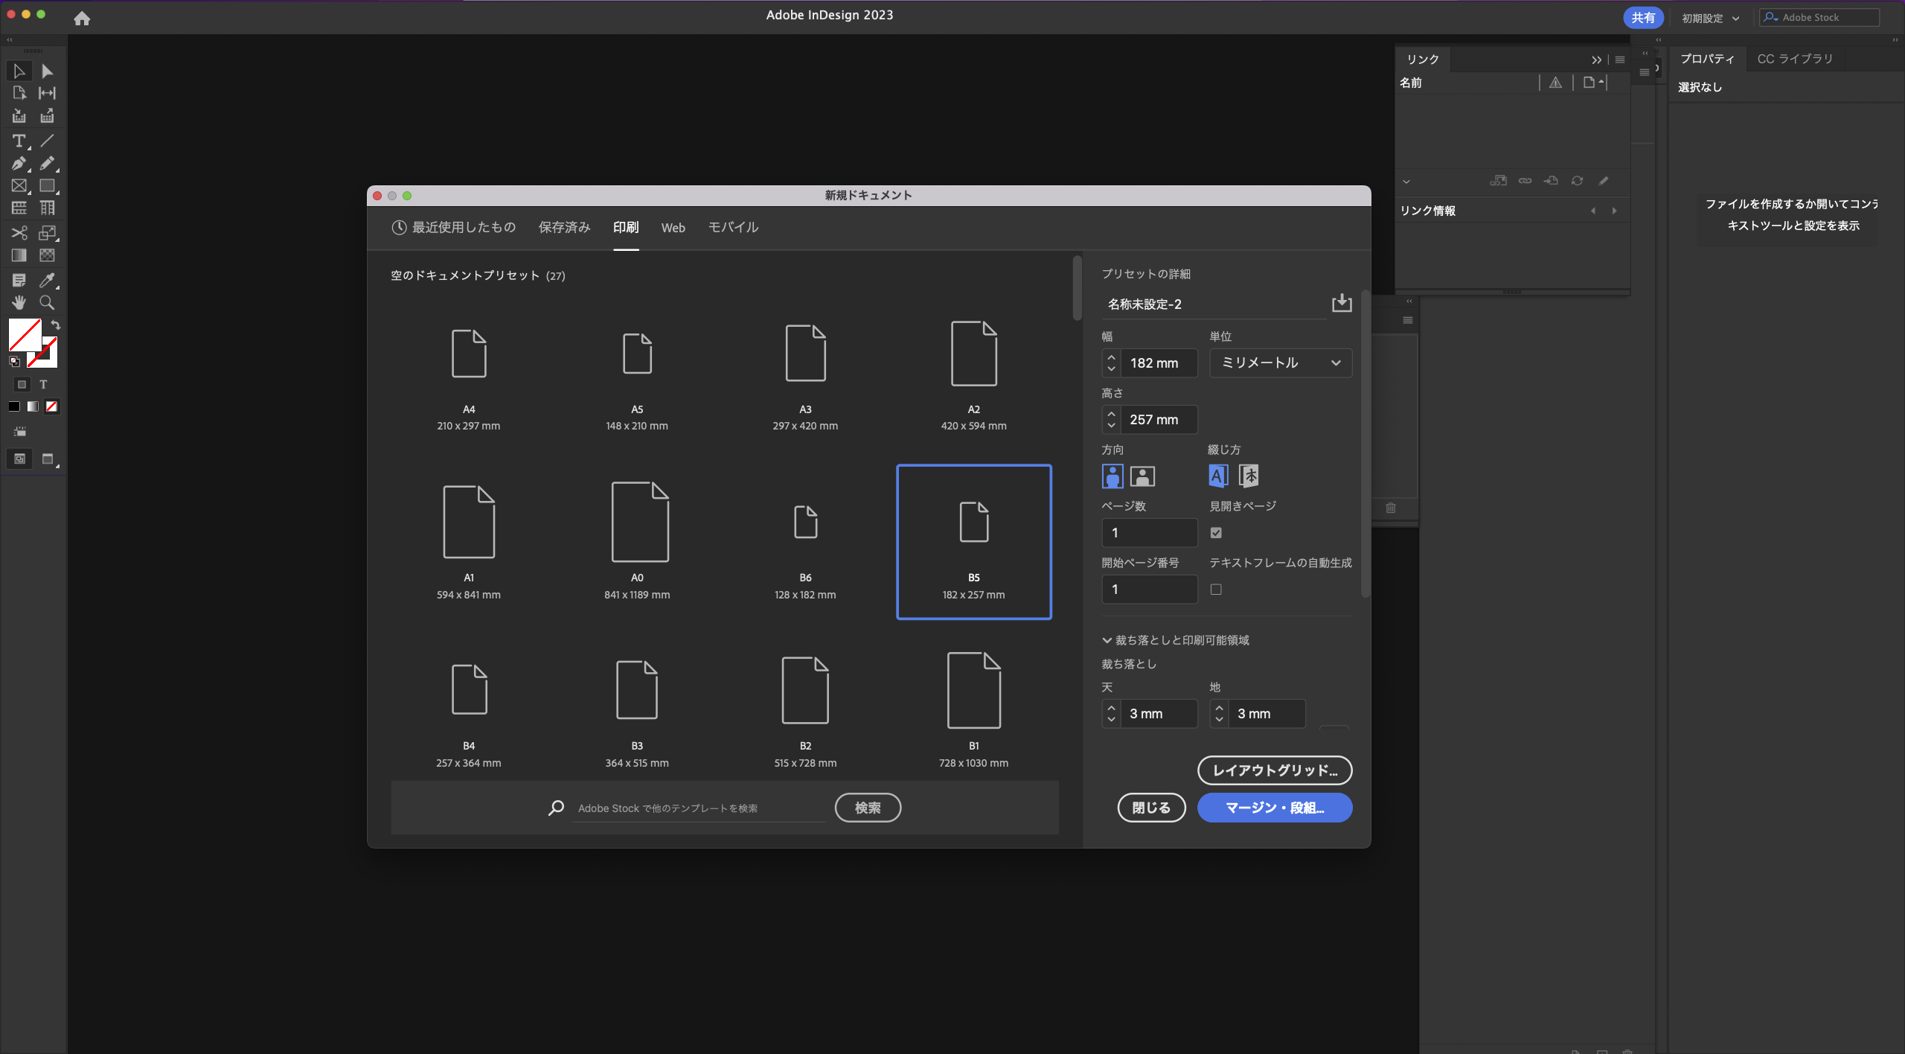Select the Gradient Feather tool

point(47,255)
